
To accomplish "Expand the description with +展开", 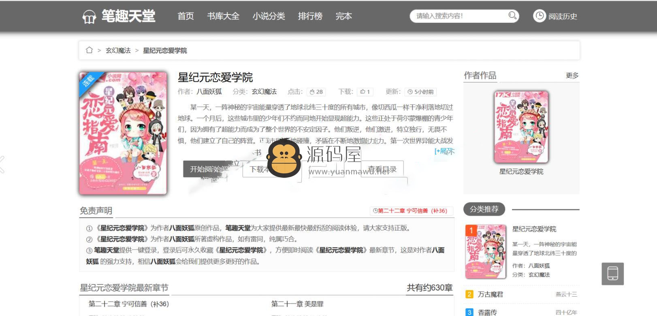I will point(444,151).
